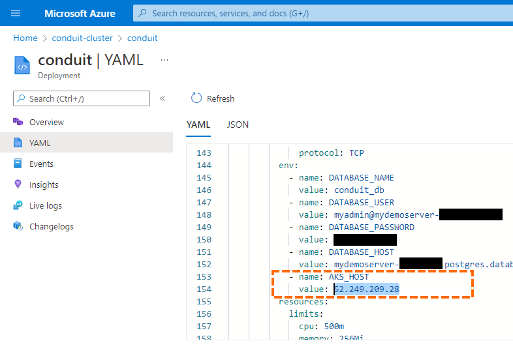
Task: Click the DATABASE_HOST env name
Action: tap(361, 252)
